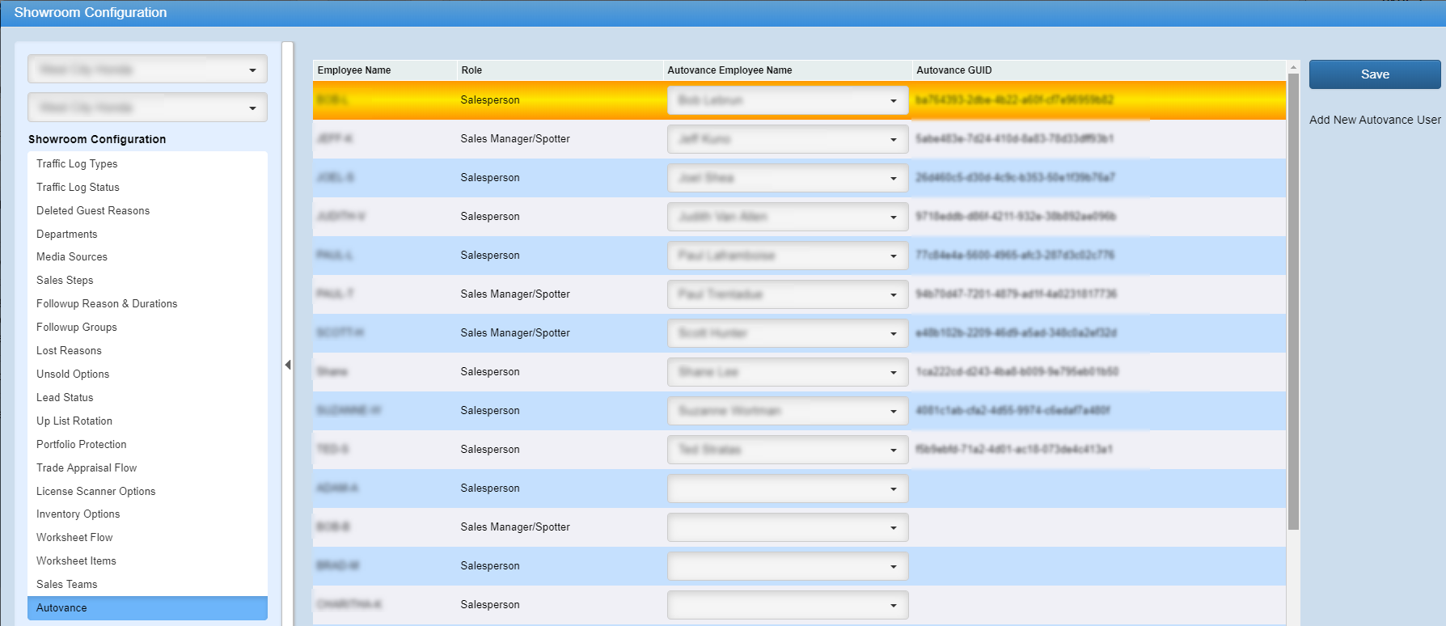Open Trade Appraisal Flow settings
This screenshot has width=1446, height=626.
coord(87,467)
